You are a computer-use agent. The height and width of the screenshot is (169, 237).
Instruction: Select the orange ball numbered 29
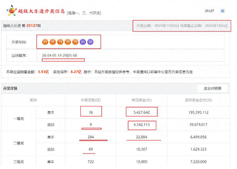(x=75, y=42)
